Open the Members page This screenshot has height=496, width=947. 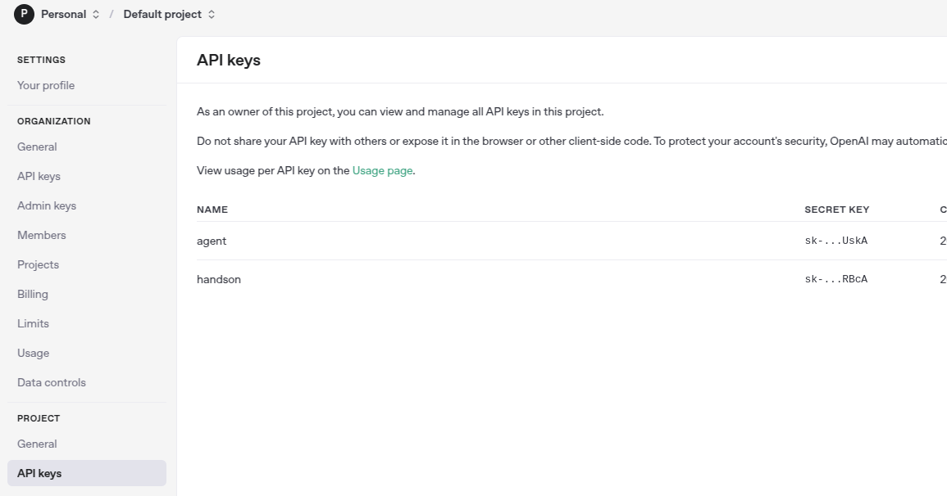point(42,235)
